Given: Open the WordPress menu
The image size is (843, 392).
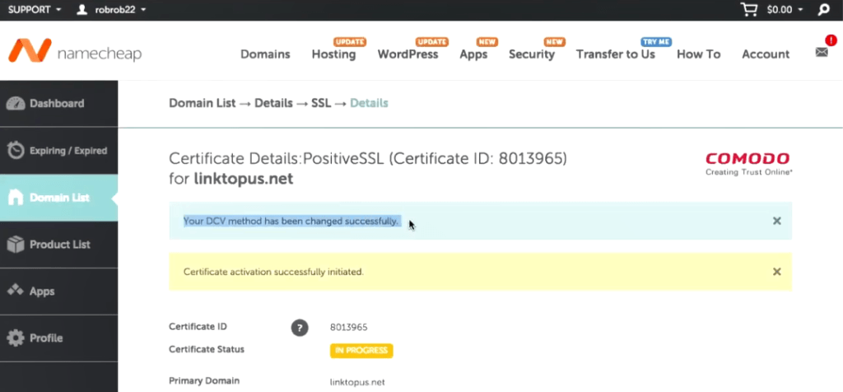Looking at the screenshot, I should [x=408, y=54].
